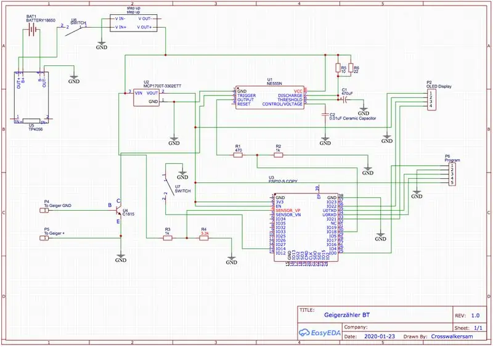Click the P6 Program header connector

click(x=452, y=174)
